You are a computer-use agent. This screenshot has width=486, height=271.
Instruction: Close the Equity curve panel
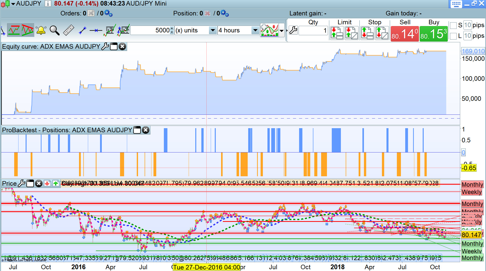[122, 46]
